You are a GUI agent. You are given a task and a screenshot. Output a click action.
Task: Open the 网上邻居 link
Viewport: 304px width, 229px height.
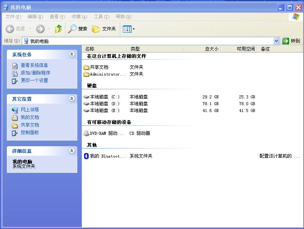tap(30, 110)
